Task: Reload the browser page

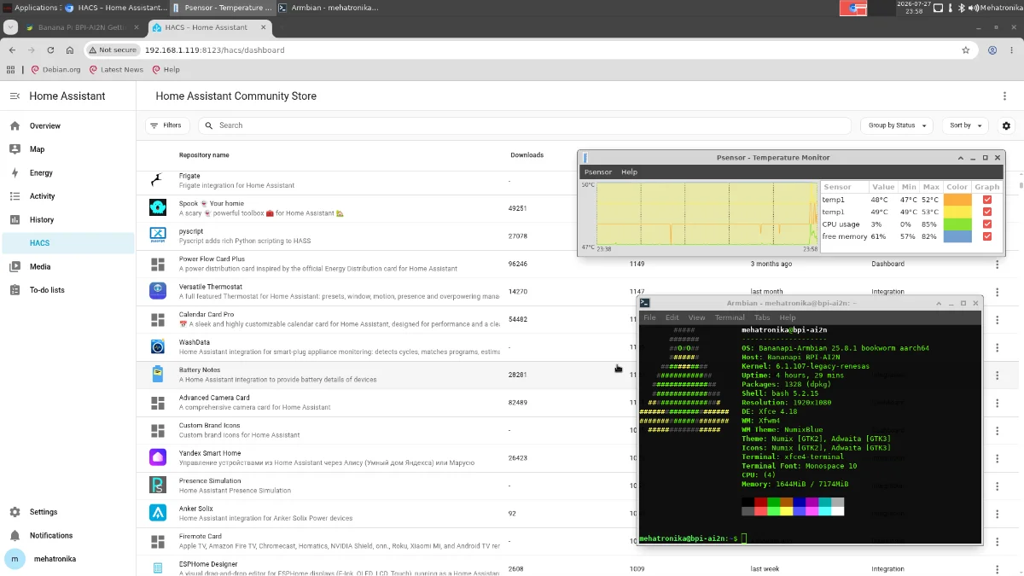Action: pos(50,50)
